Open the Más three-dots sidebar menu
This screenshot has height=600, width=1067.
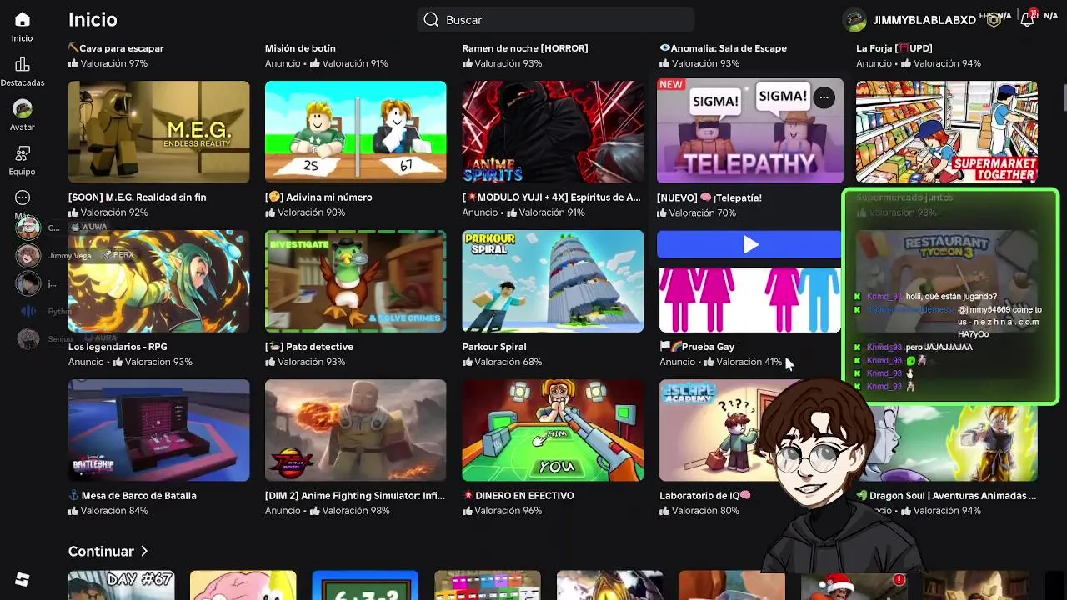click(x=23, y=197)
